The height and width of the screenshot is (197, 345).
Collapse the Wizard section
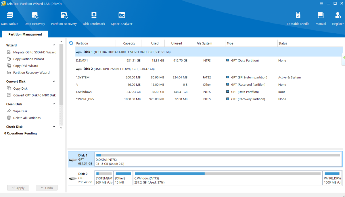[54, 45]
